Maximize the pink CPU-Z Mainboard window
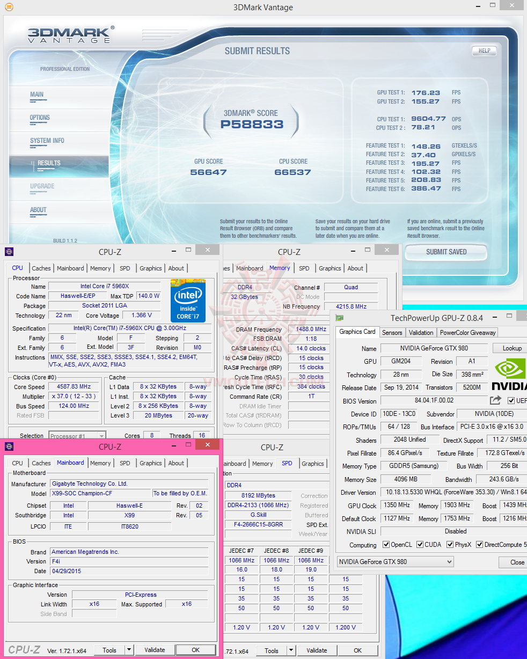 pos(188,444)
